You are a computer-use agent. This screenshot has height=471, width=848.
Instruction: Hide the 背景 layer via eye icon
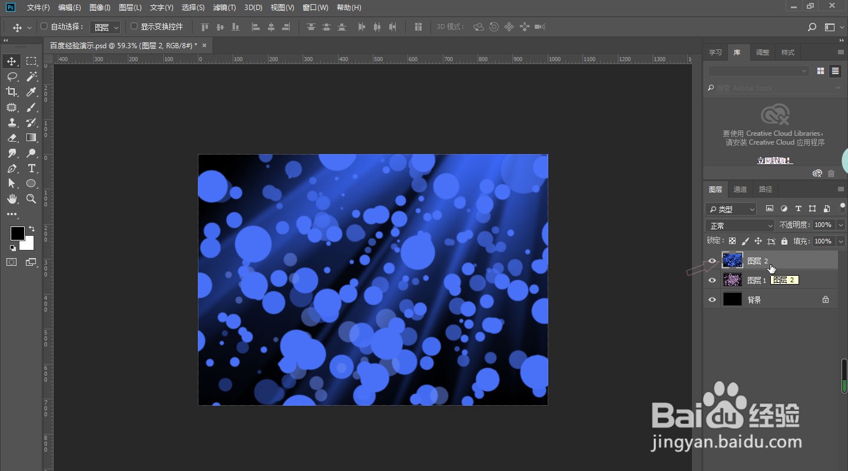(712, 299)
